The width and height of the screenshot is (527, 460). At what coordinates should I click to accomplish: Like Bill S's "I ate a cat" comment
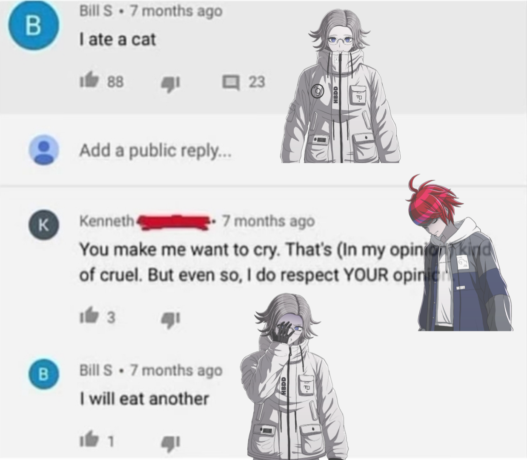(89, 80)
